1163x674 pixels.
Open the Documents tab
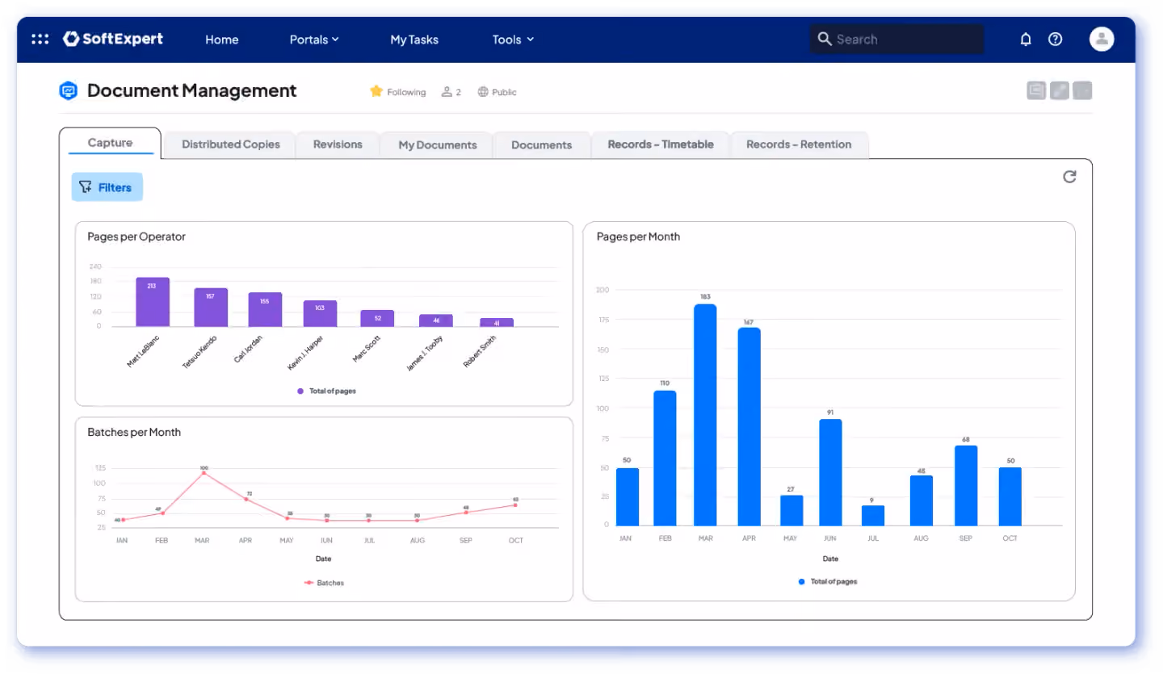coord(542,145)
